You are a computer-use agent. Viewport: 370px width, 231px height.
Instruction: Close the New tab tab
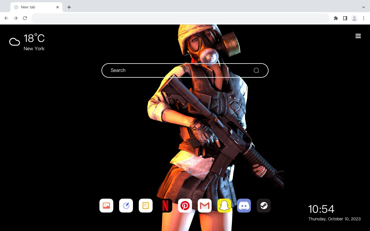(58, 7)
